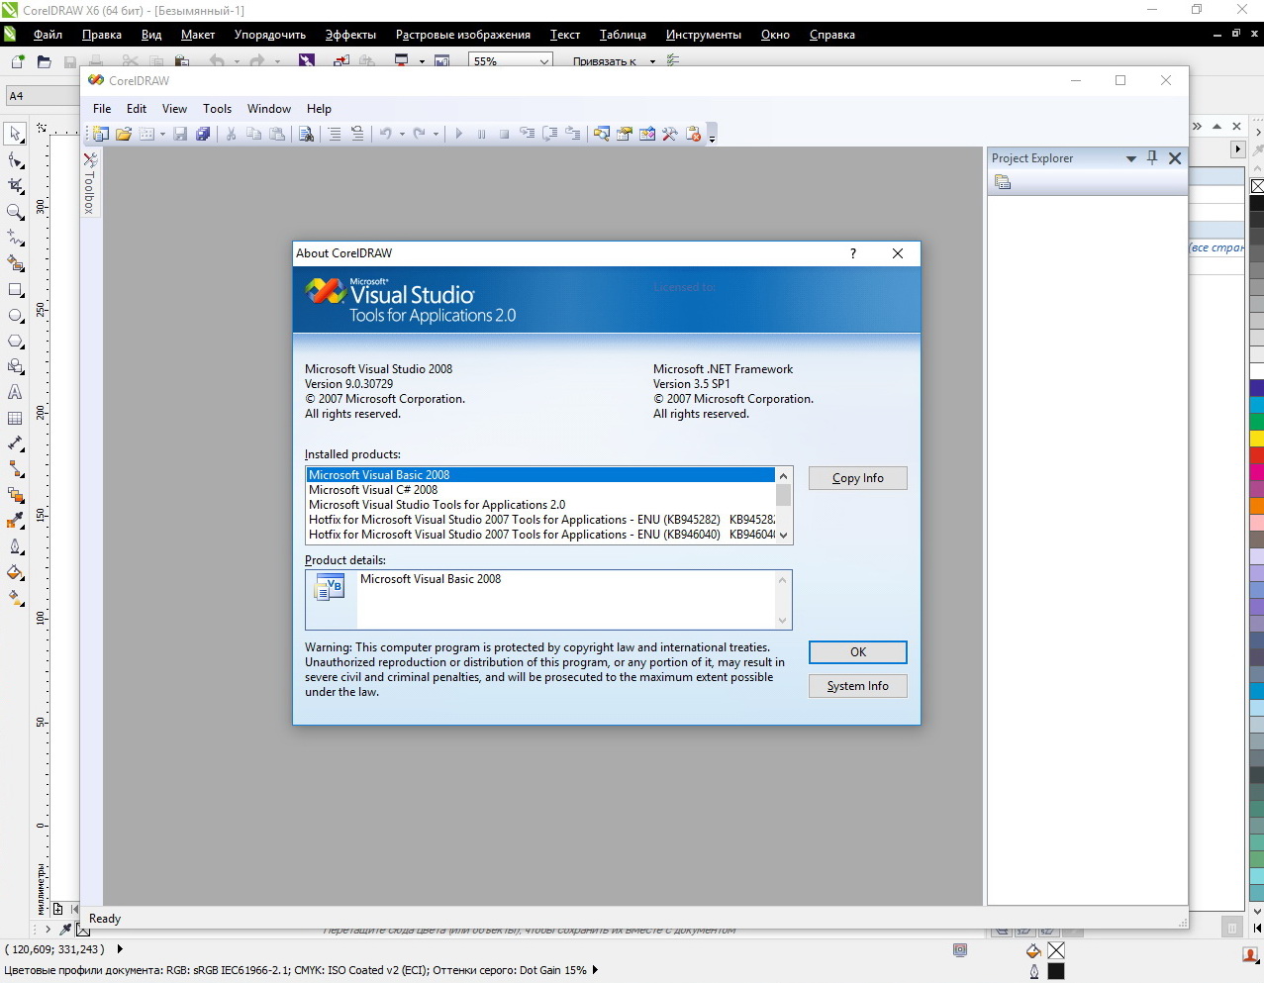Click the System Info button
This screenshot has height=983, width=1264.
[857, 686]
